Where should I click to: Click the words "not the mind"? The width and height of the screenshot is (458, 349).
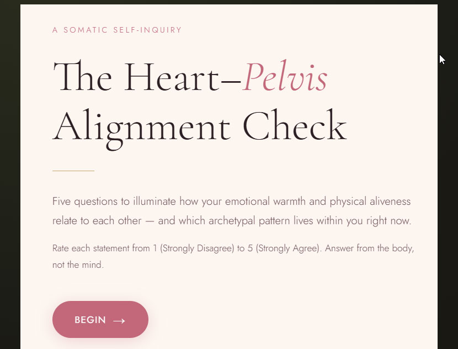77,265
